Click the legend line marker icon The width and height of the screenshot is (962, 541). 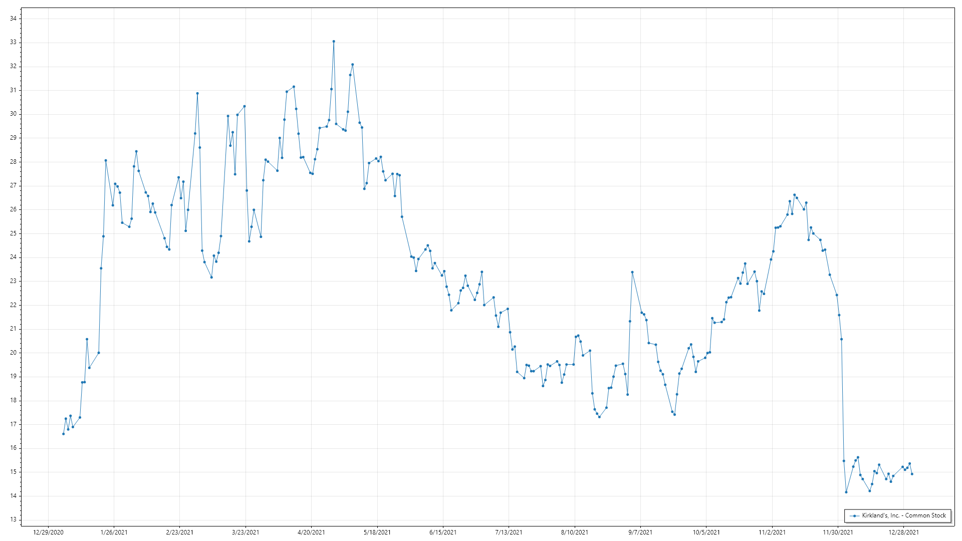click(855, 515)
